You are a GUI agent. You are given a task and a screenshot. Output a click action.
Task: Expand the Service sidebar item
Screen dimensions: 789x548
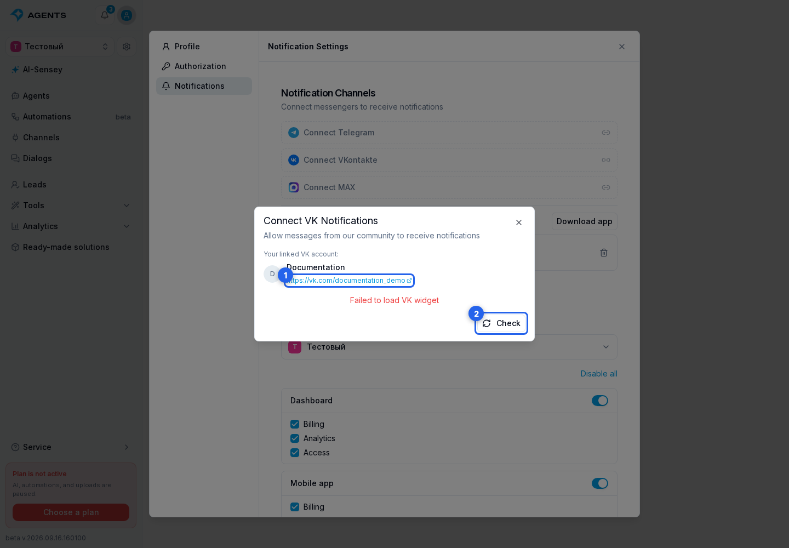[x=71, y=447]
